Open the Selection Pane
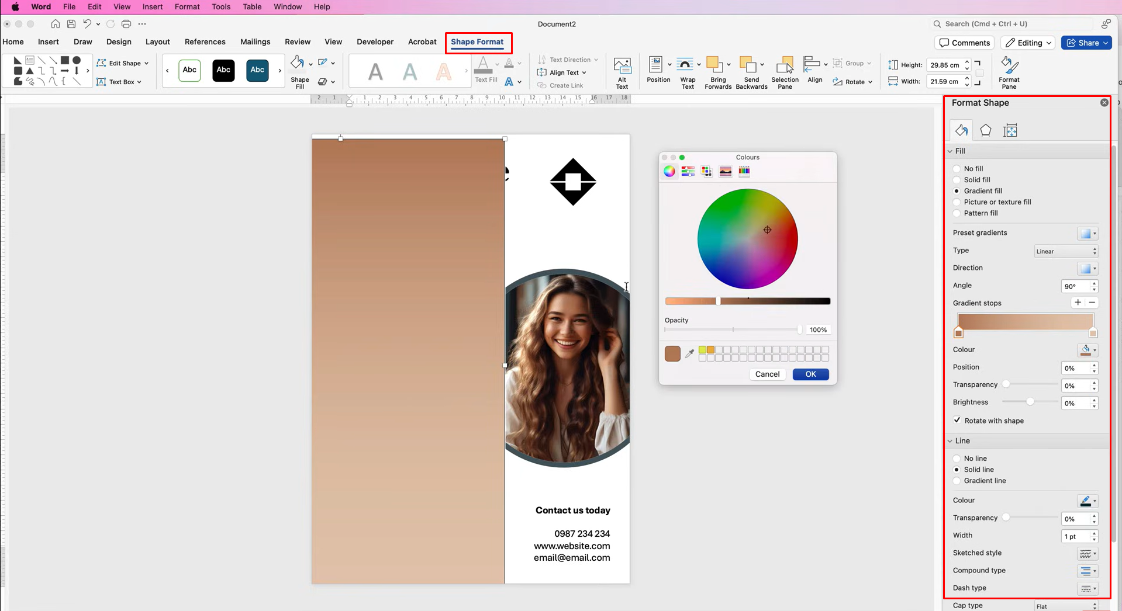Image resolution: width=1122 pixels, height=611 pixels. (x=785, y=70)
